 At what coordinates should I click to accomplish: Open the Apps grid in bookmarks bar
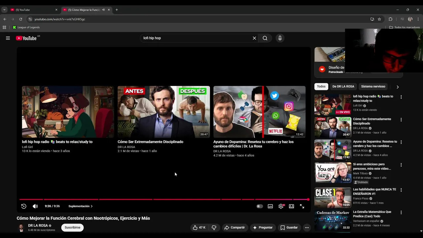click(x=4, y=27)
